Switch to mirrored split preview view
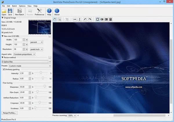 click(x=102, y=19)
